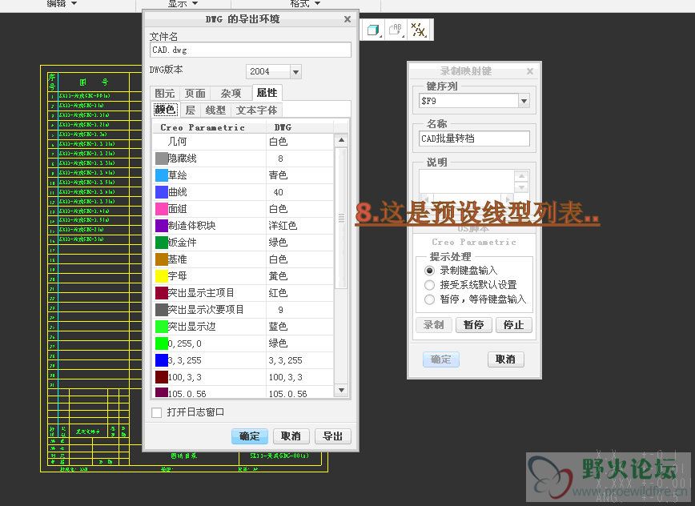
Task: Open the 格式 menu dropdown
Action: (x=305, y=3)
